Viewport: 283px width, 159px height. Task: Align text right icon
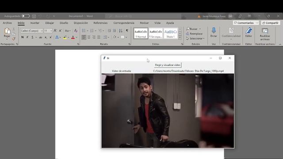(x=94, y=37)
